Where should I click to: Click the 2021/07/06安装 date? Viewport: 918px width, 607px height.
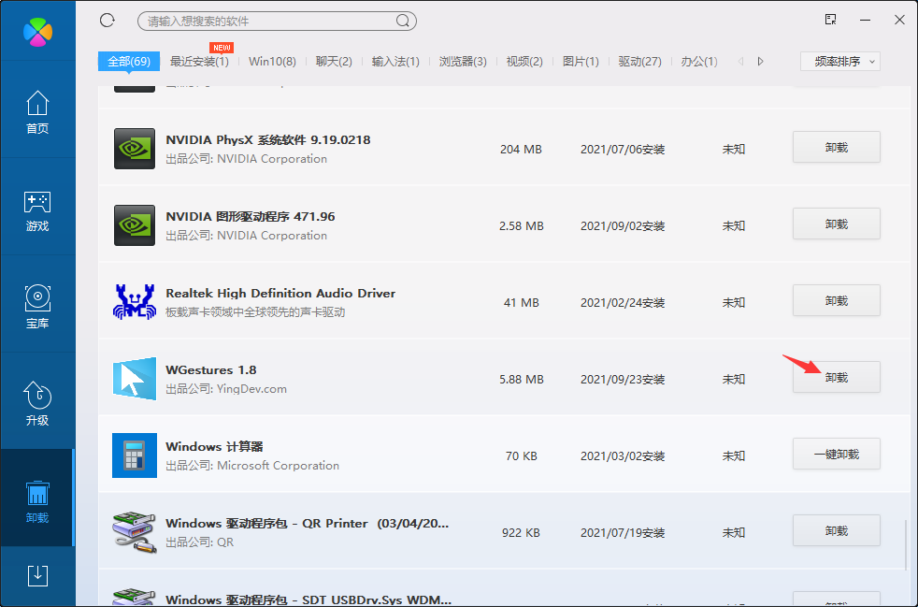623,150
